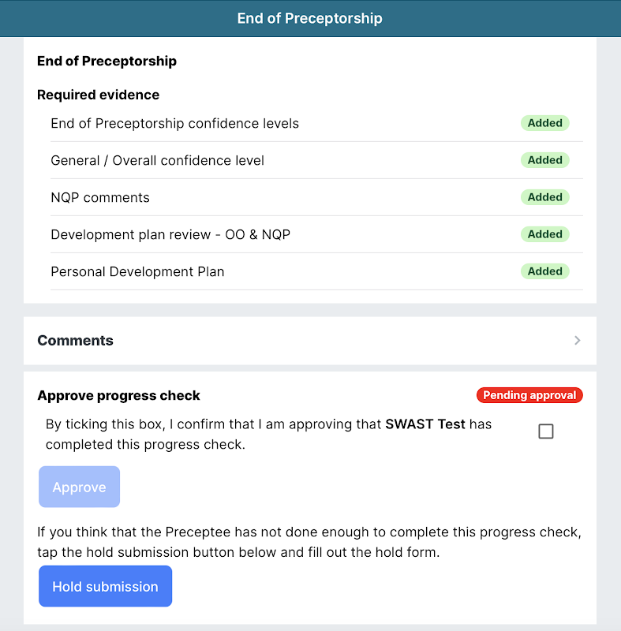The image size is (621, 631).
Task: Click the SWAST Test name in confirmation text
Action: pos(425,424)
